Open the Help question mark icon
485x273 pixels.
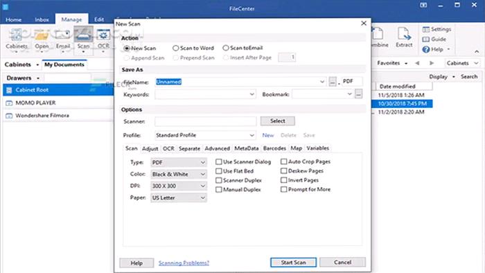click(x=426, y=49)
